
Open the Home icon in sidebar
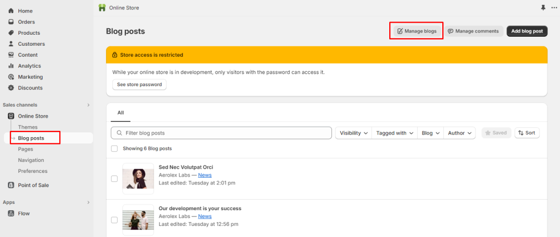click(11, 11)
